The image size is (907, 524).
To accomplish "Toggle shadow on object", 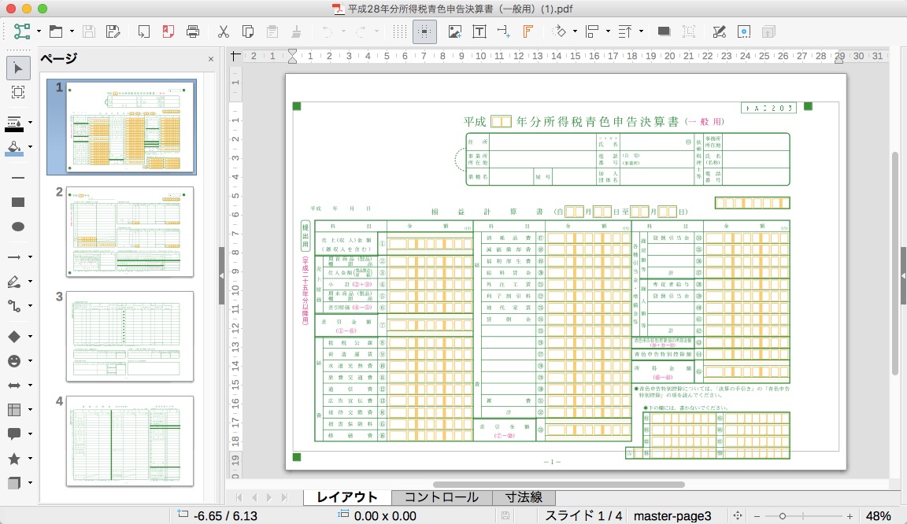I will coord(664,31).
